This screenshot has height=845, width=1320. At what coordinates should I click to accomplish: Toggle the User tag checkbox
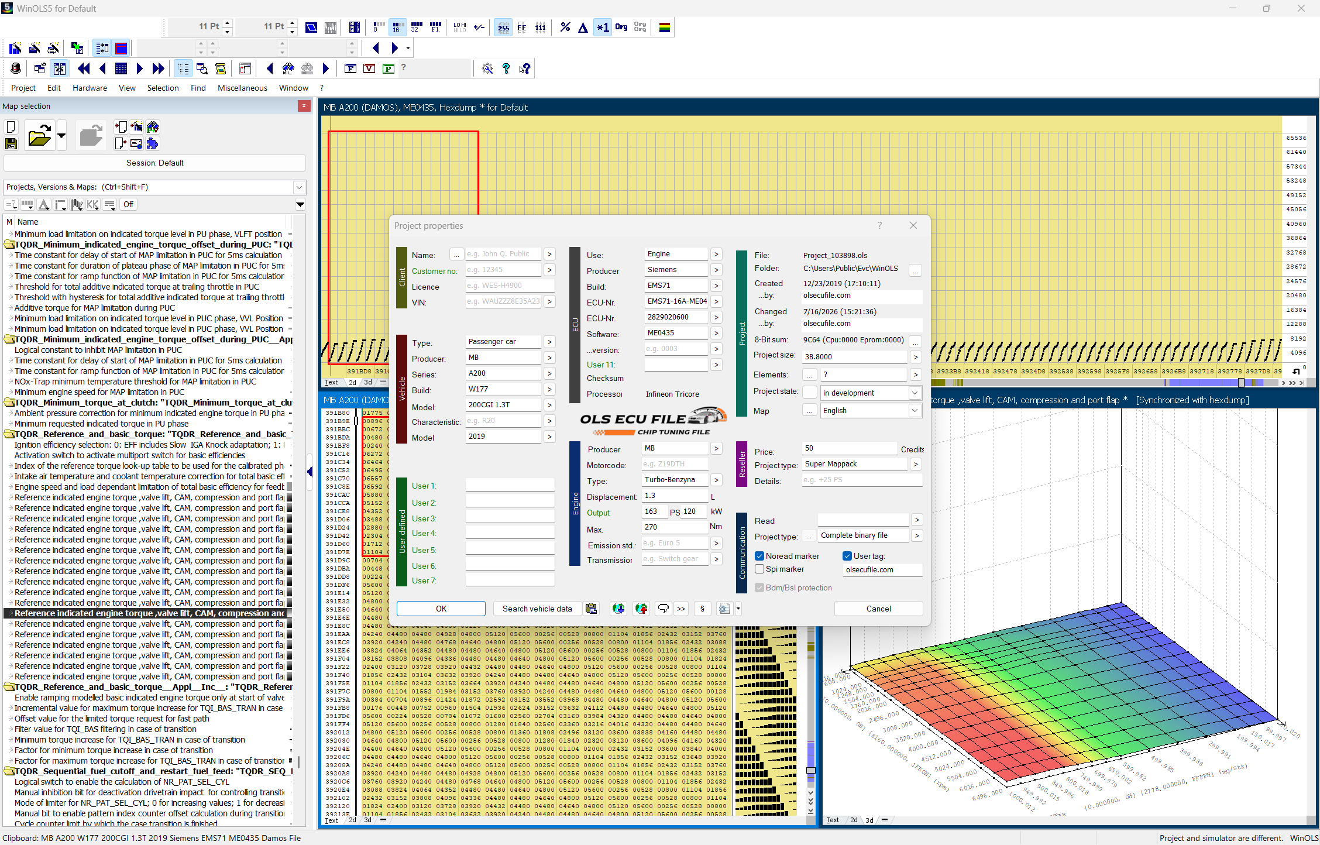point(847,556)
